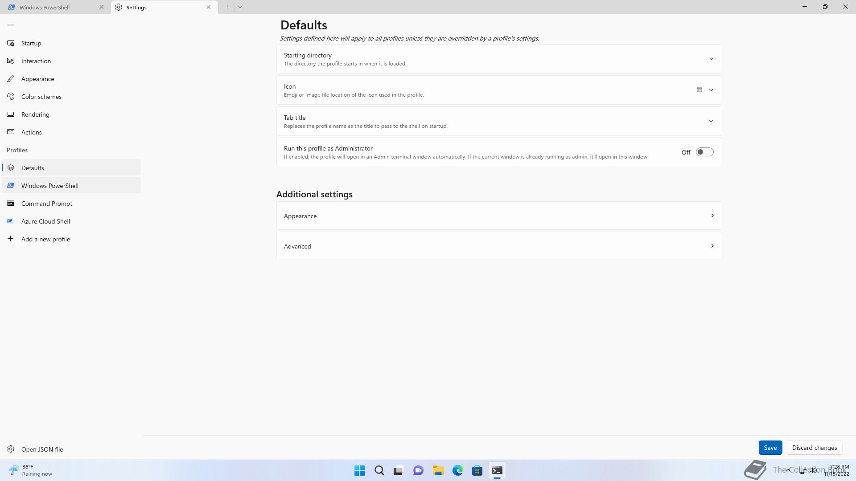Click the Startup icon in sidebar
Image resolution: width=856 pixels, height=481 pixels.
pos(11,43)
